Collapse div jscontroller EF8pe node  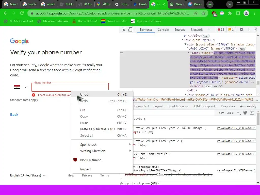coord(185,44)
